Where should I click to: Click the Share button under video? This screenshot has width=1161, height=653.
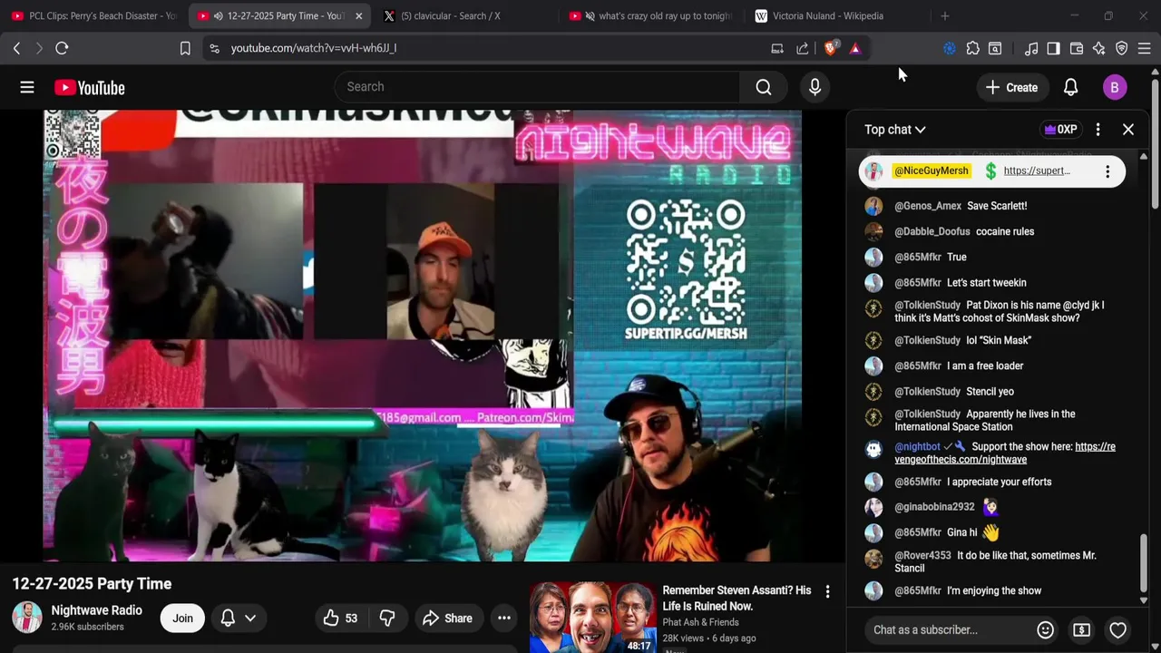pyautogui.click(x=447, y=619)
